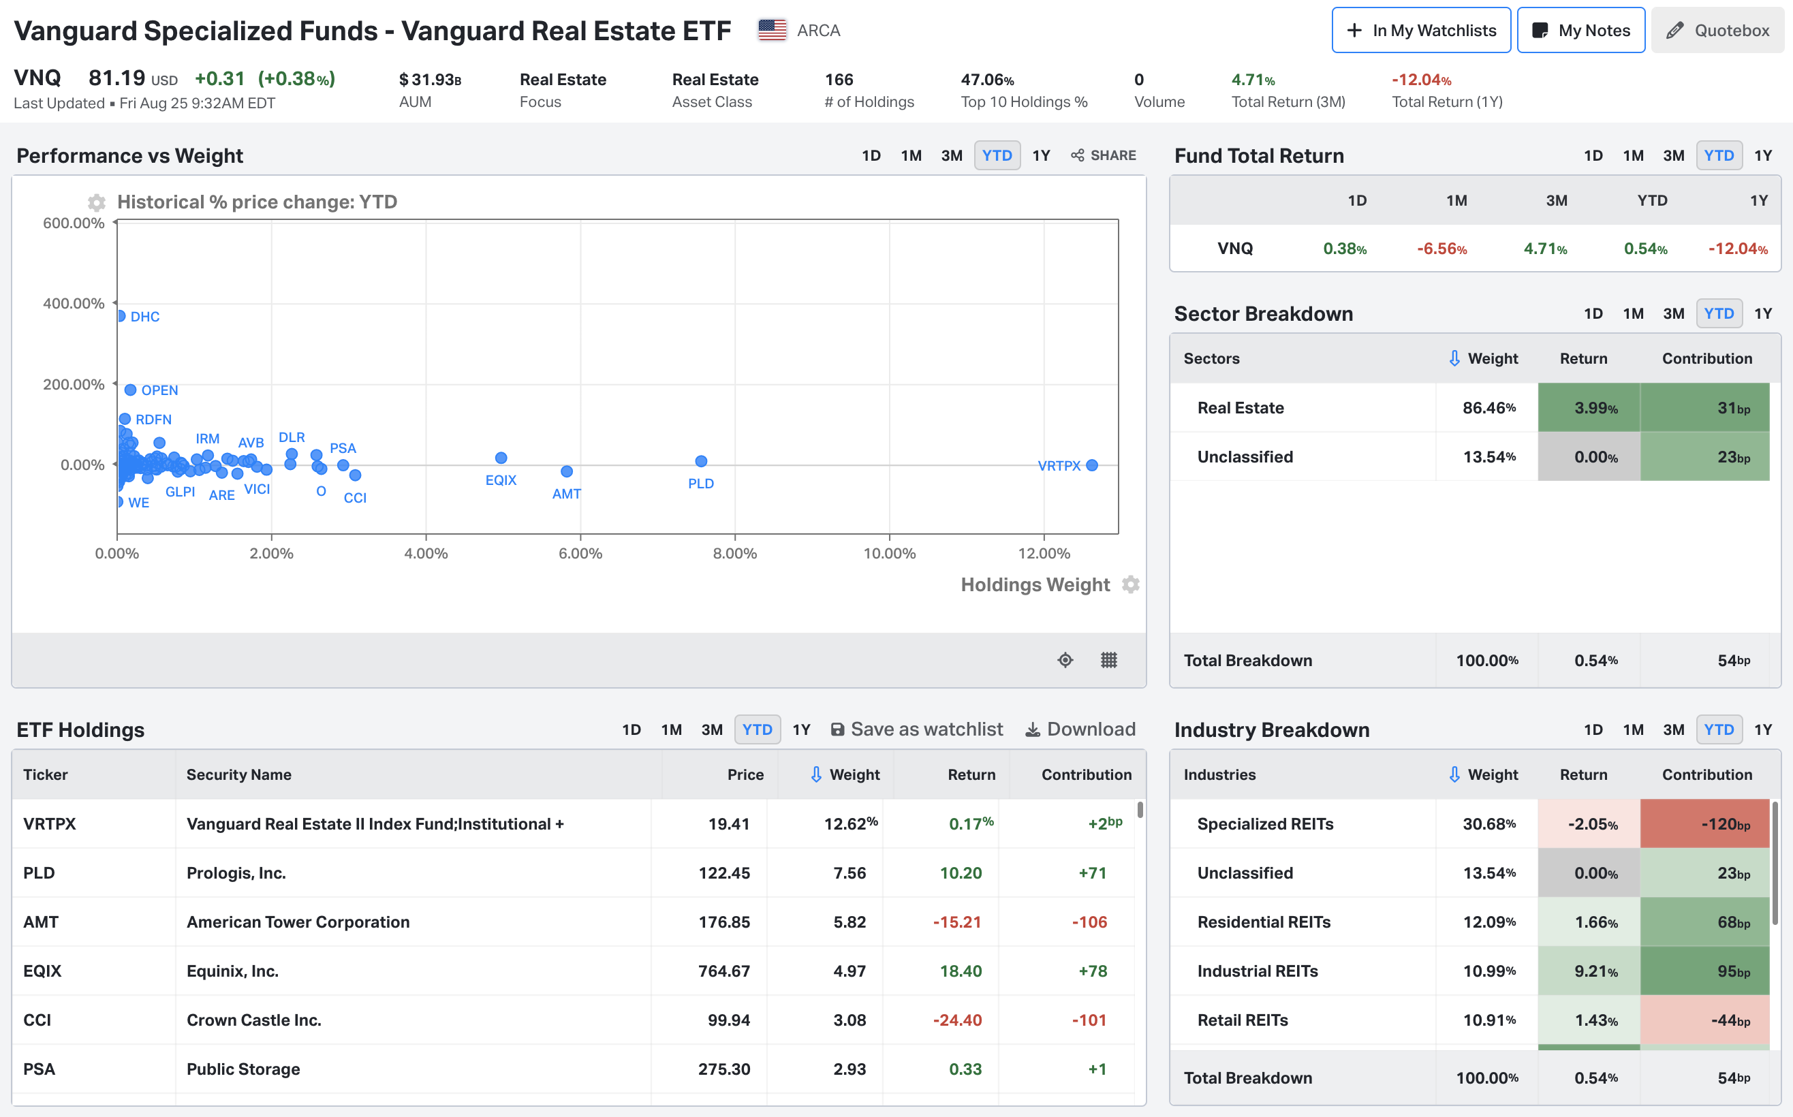Set Performance vs Weight period to YTD
The width and height of the screenshot is (1793, 1117).
(x=997, y=155)
